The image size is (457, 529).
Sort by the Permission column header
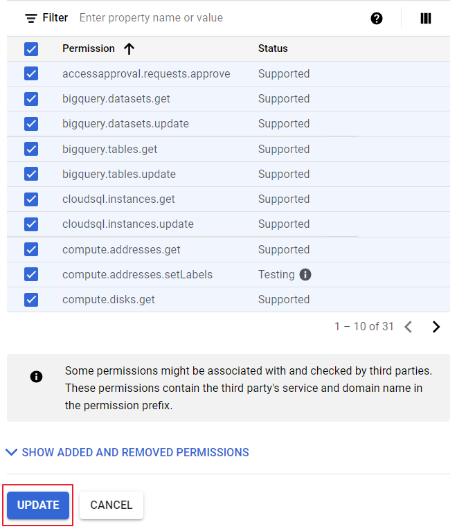pyautogui.click(x=89, y=48)
